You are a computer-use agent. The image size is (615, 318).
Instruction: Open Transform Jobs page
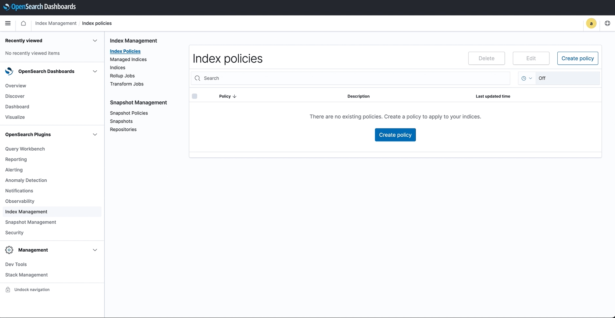click(127, 84)
